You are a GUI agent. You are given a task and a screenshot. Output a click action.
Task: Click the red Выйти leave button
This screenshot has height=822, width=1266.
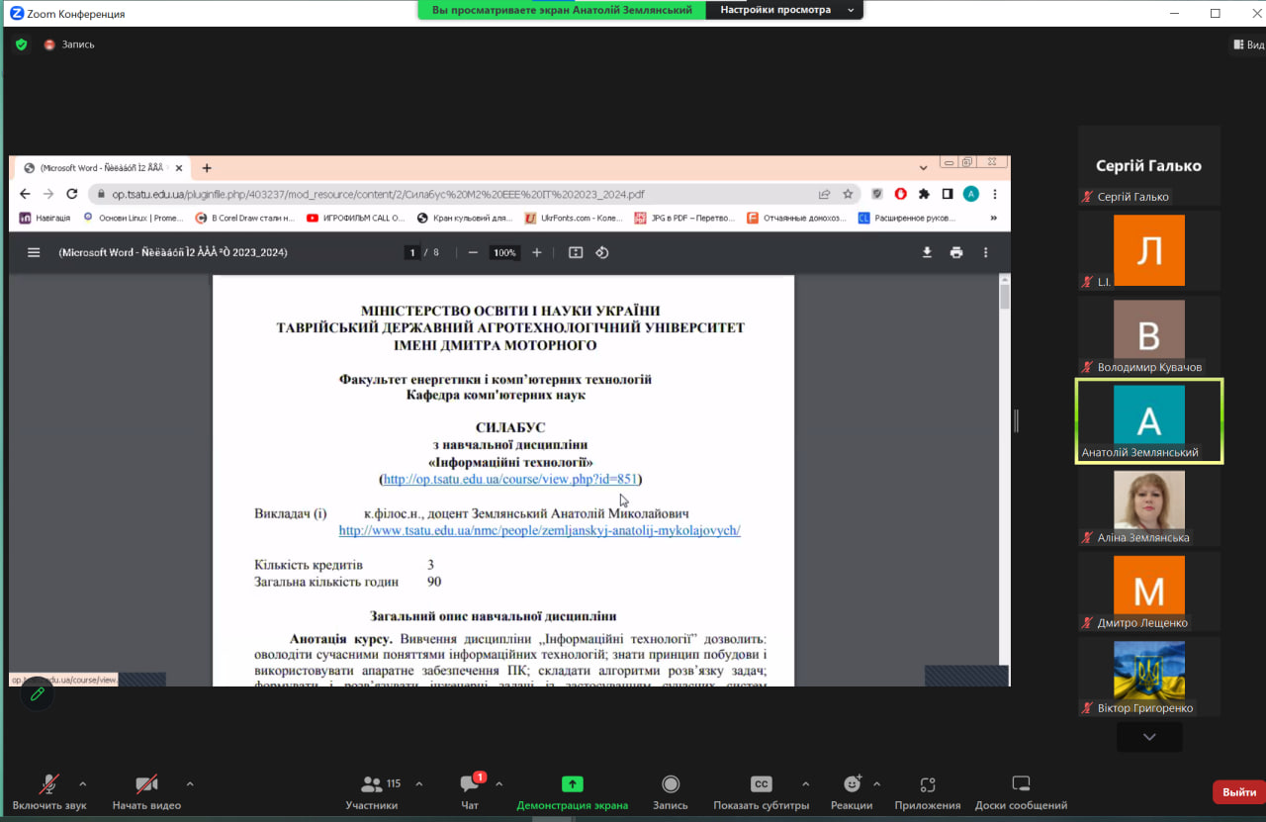(1239, 792)
